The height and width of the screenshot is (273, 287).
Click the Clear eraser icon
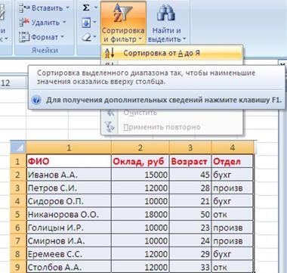[86, 38]
